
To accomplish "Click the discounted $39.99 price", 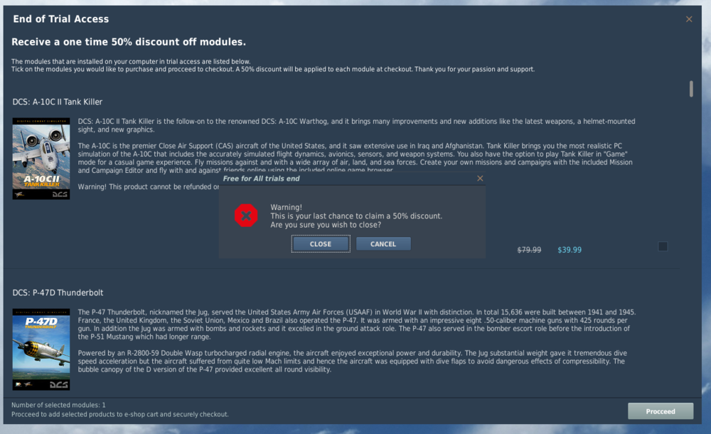I will (570, 250).
